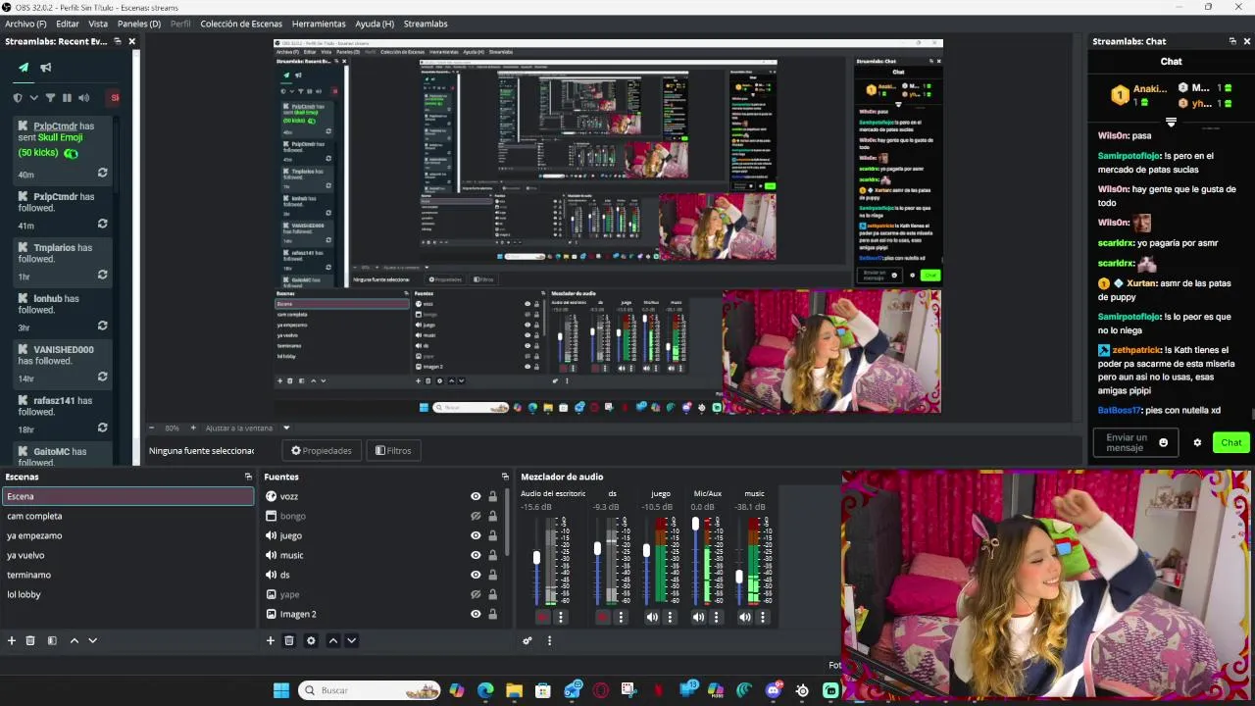Move source down in Fuentes list
The width and height of the screenshot is (1255, 706).
click(351, 640)
